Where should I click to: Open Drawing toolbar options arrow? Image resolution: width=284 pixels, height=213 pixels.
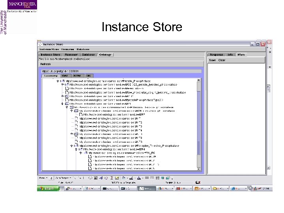pos(172,178)
